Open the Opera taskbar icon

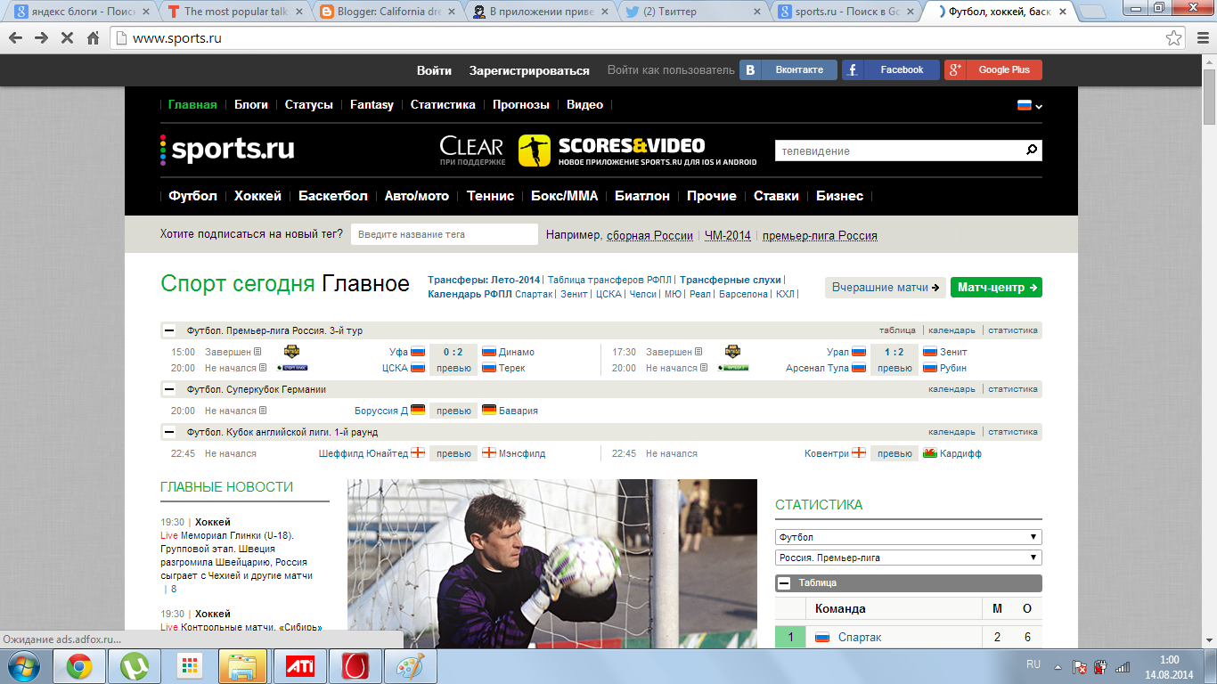[355, 666]
